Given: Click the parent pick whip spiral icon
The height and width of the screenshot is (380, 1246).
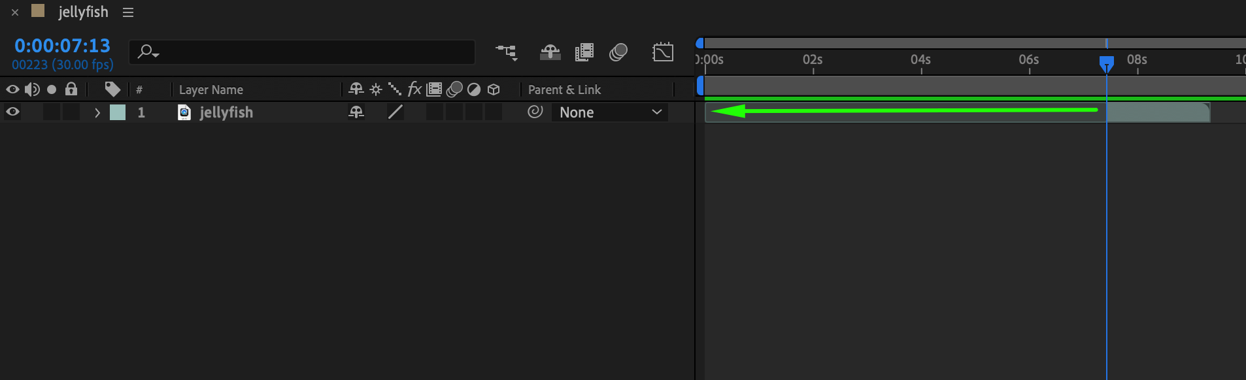Looking at the screenshot, I should (535, 112).
